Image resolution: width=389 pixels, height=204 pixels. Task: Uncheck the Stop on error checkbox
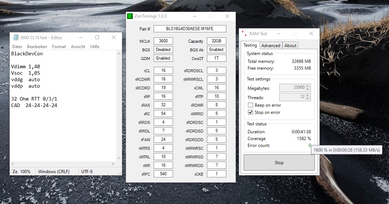(250, 112)
